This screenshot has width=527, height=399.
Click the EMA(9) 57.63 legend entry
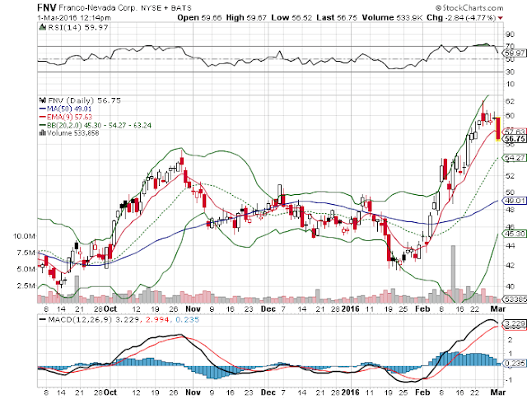click(x=66, y=117)
